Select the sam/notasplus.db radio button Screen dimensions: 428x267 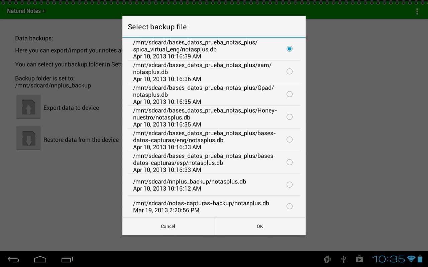coord(290,71)
